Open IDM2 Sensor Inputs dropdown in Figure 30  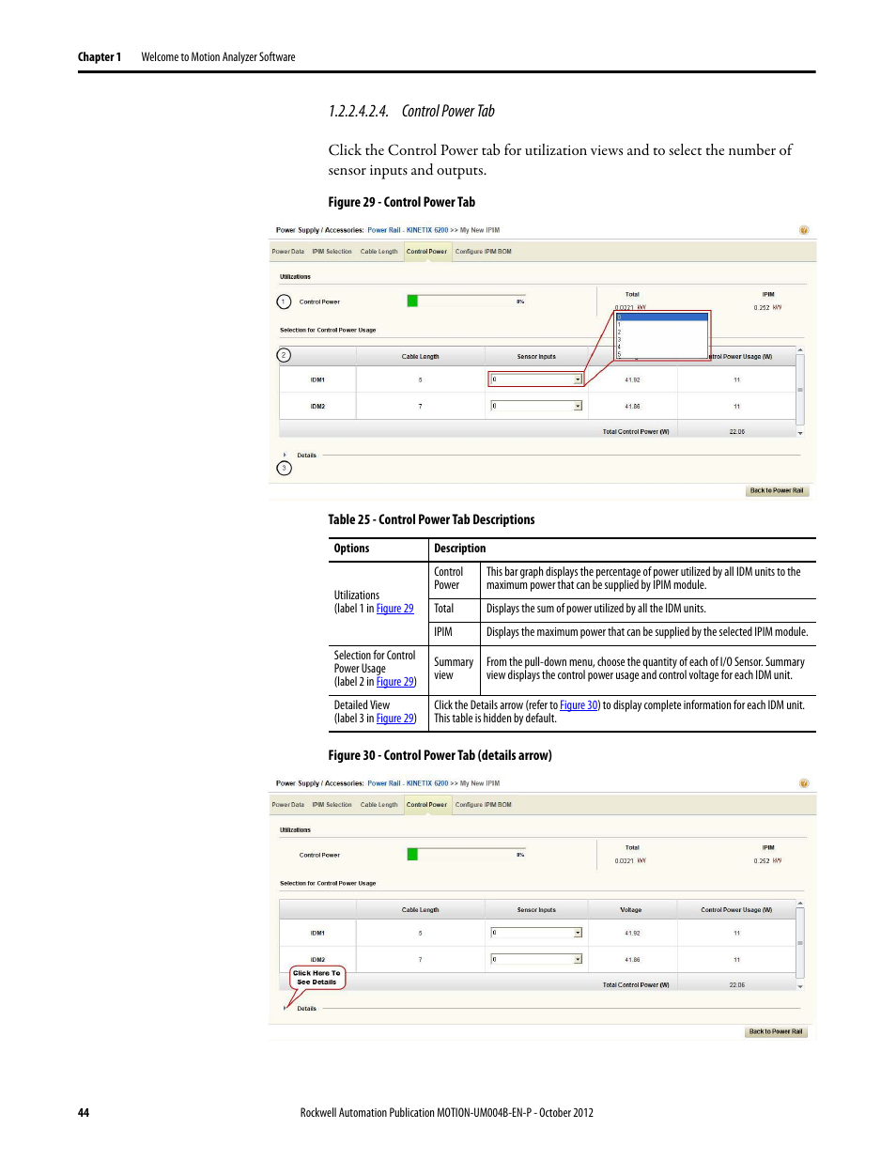[536, 959]
